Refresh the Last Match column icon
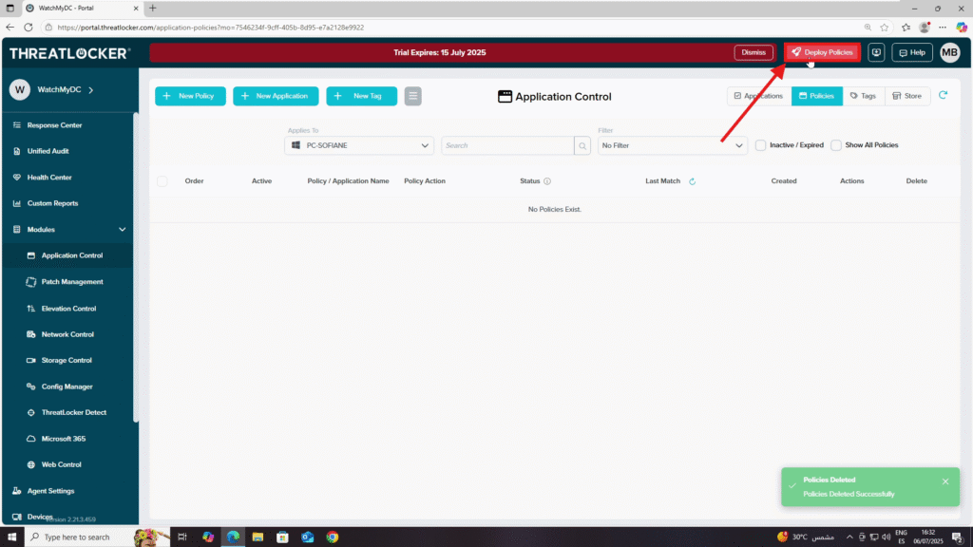The width and height of the screenshot is (973, 547). [692, 181]
